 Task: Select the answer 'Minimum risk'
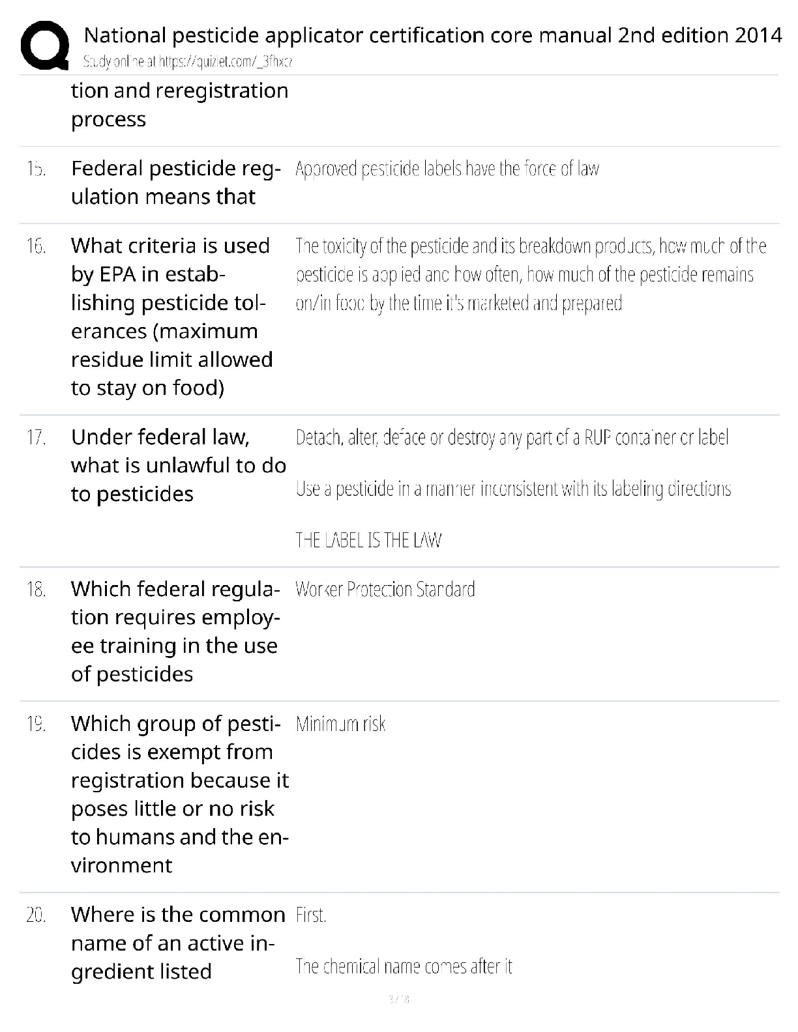point(340,724)
